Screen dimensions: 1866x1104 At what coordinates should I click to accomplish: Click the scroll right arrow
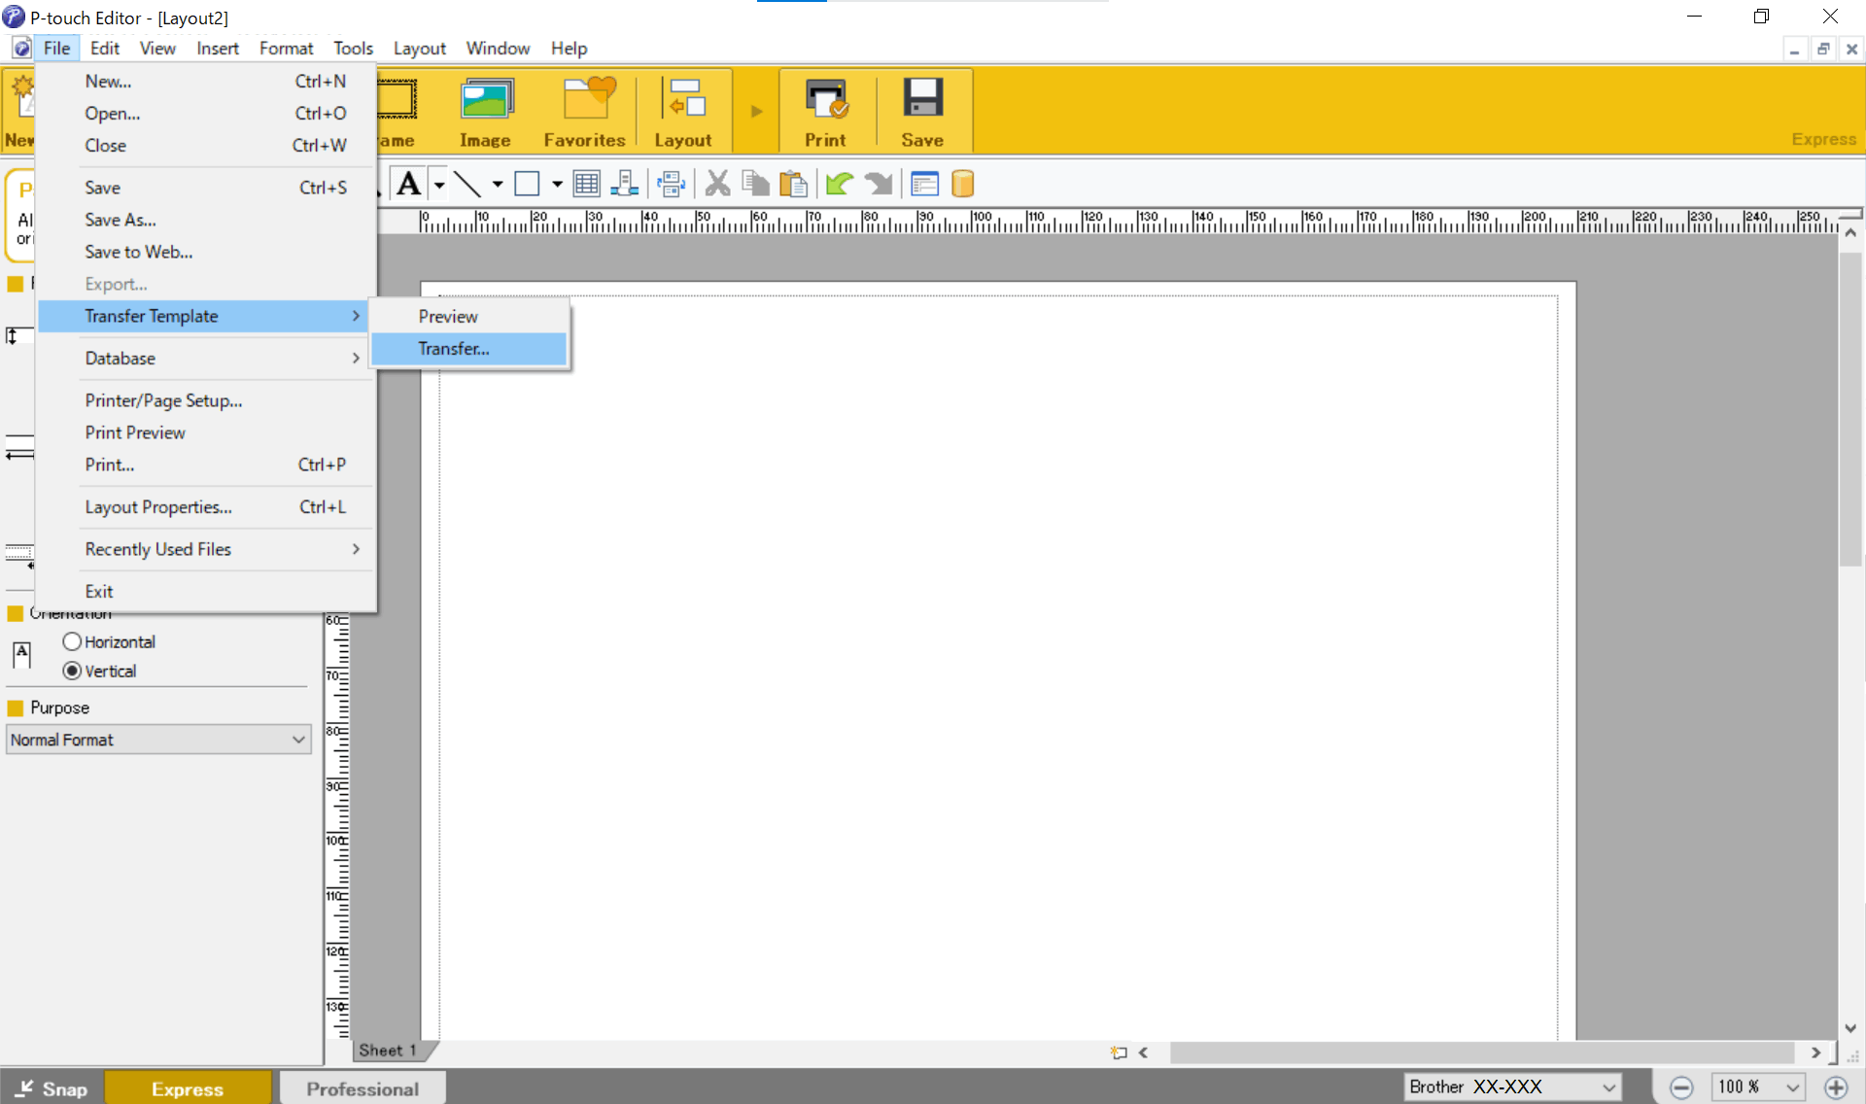1815,1052
